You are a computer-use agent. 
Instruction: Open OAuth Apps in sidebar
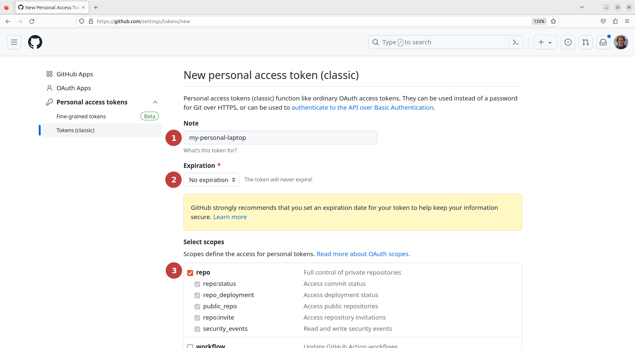coord(73,88)
